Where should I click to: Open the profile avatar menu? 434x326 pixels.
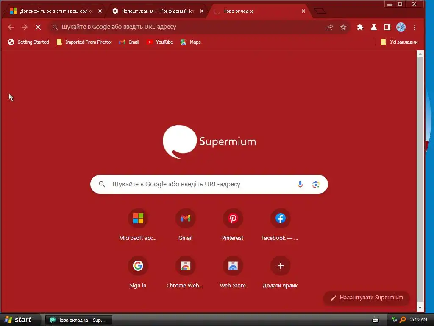tap(401, 27)
